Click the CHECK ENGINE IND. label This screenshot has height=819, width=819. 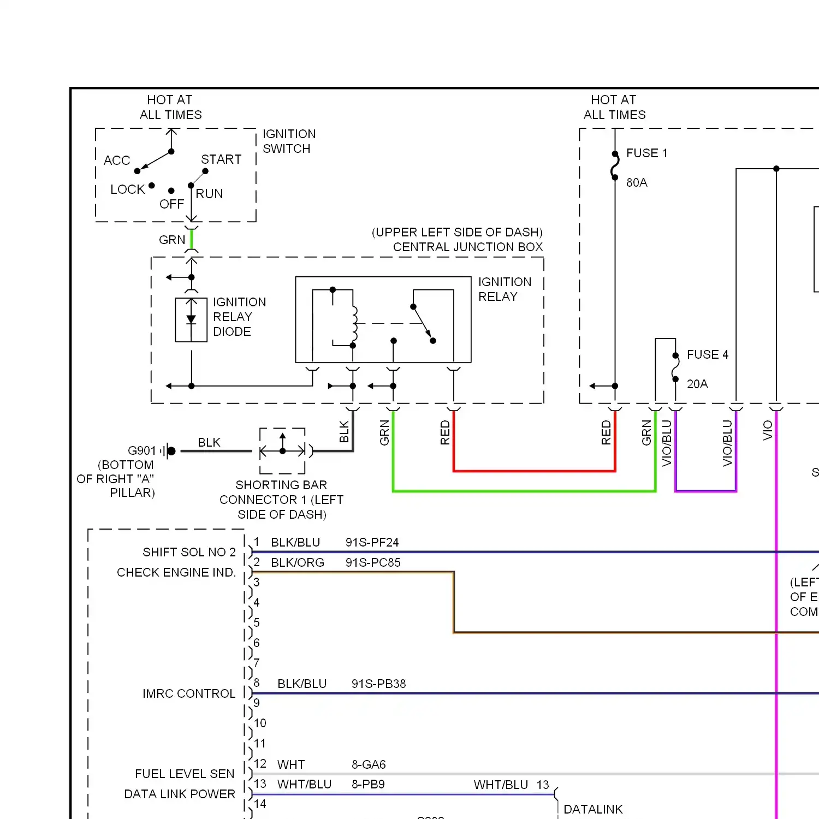tap(176, 572)
